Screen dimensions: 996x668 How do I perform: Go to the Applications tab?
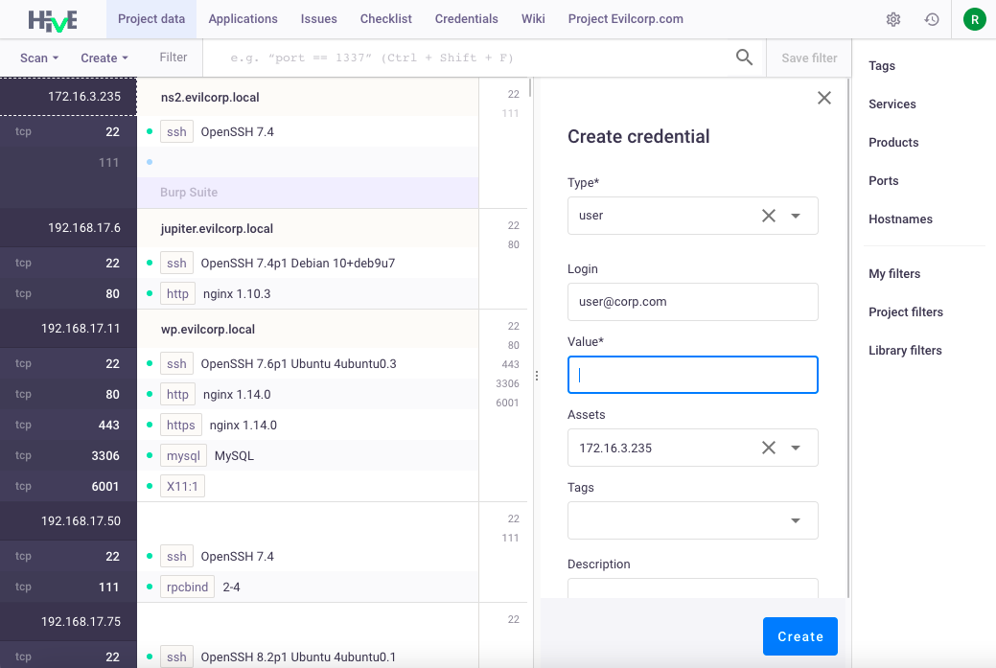(x=243, y=19)
